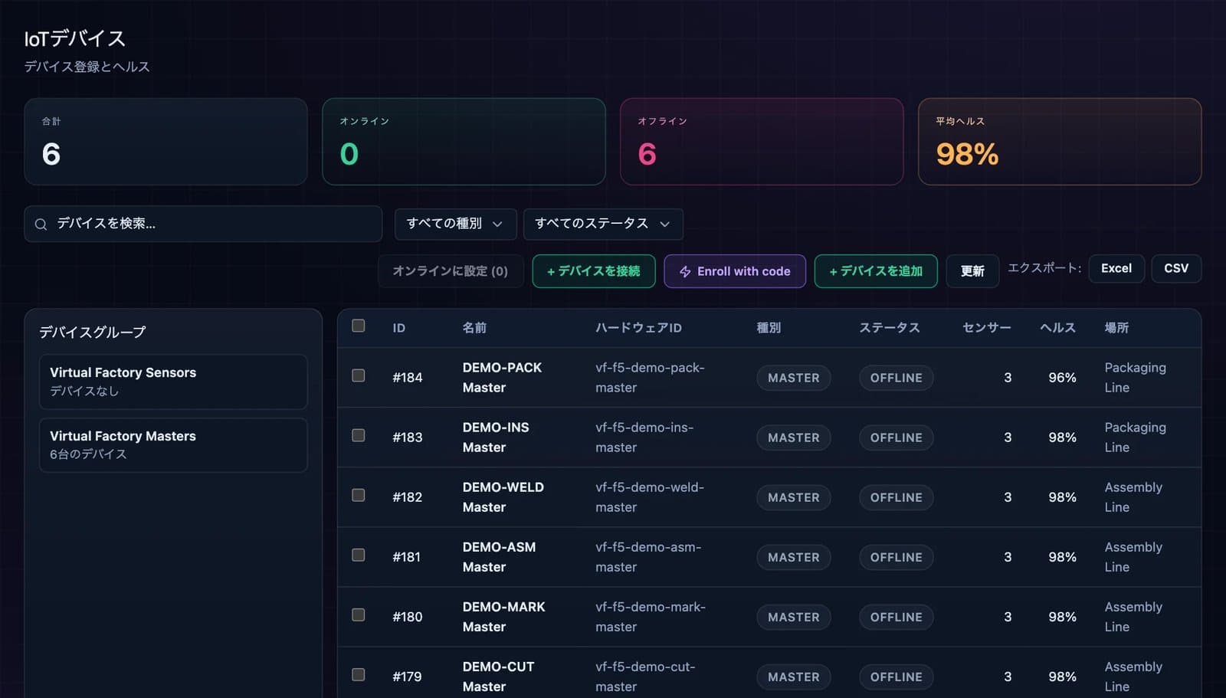
Task: Mark the checkbox for device #180
Action: pos(358,614)
